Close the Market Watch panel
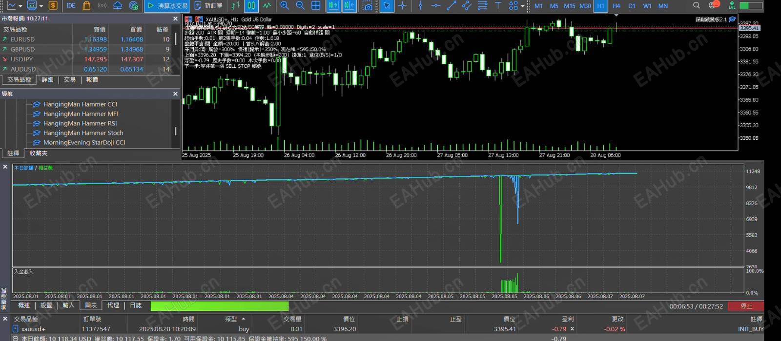This screenshot has width=781, height=341. (x=175, y=19)
